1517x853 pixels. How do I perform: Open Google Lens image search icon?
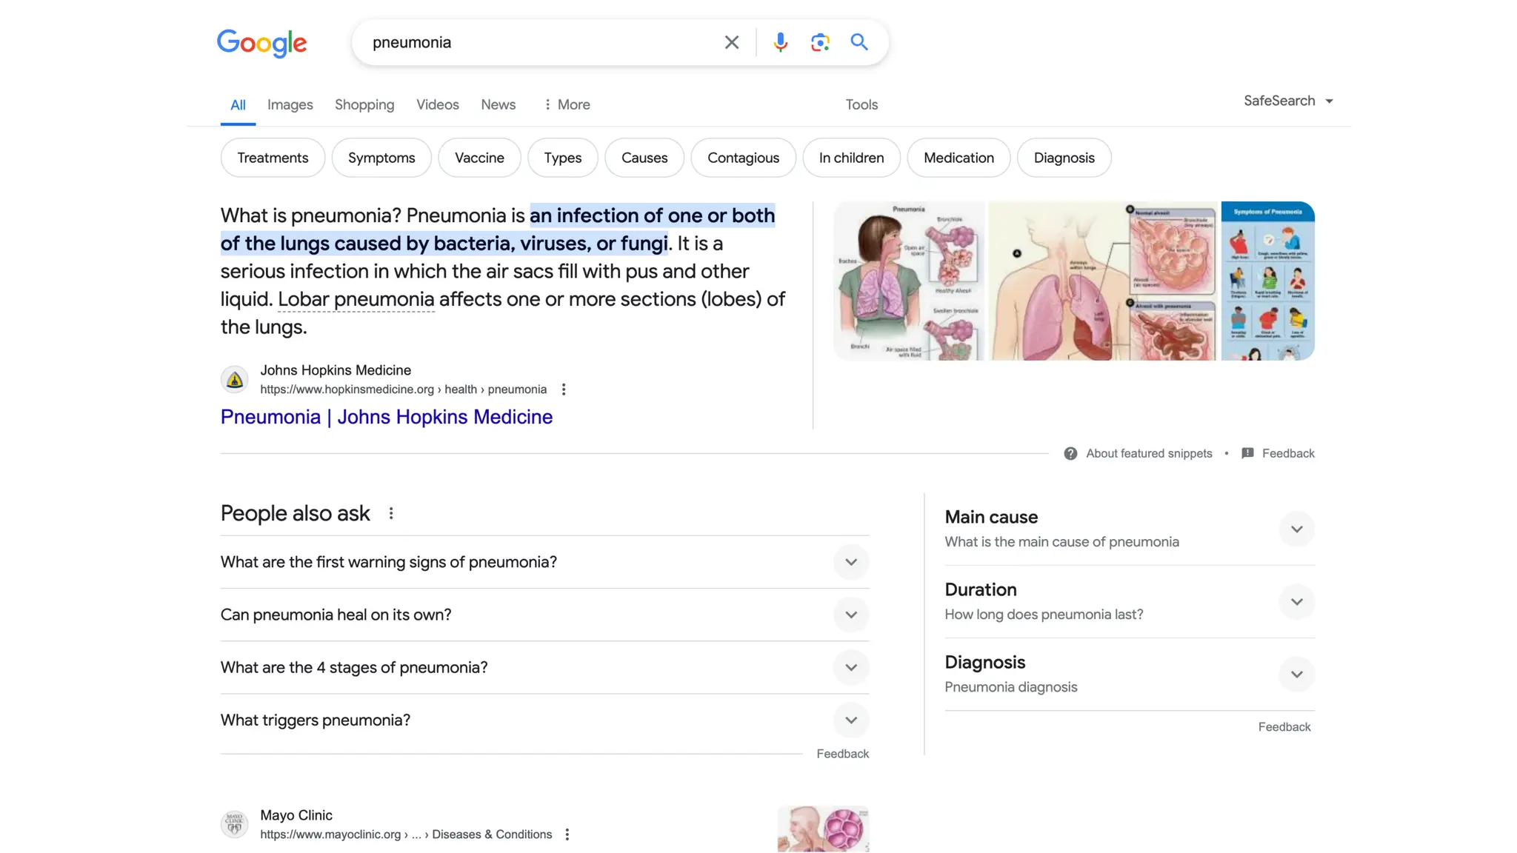click(x=819, y=42)
